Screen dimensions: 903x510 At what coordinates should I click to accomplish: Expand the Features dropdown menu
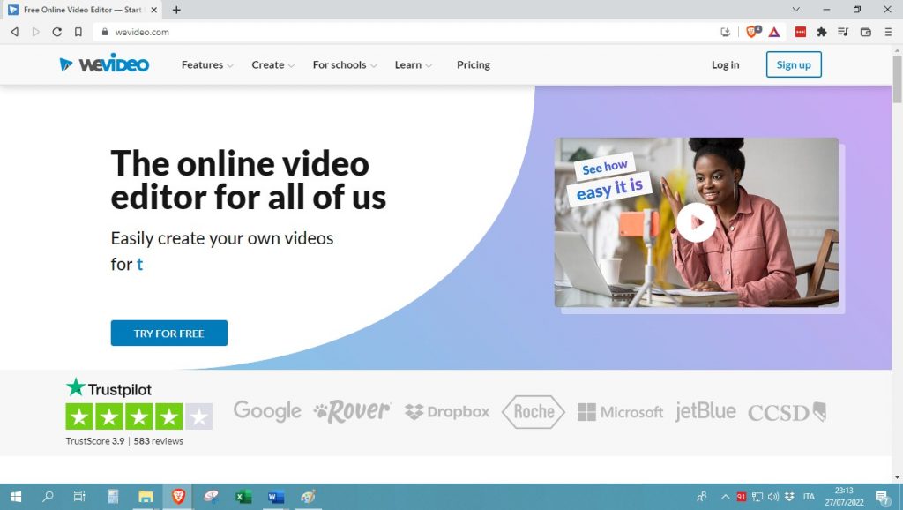(203, 64)
